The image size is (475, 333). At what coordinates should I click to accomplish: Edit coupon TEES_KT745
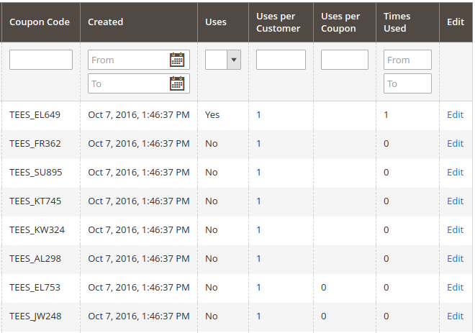(x=455, y=201)
